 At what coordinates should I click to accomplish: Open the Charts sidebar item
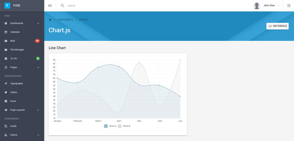[x=22, y=135]
